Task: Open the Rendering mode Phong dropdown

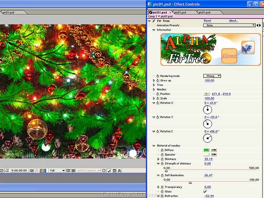Action: click(212, 76)
